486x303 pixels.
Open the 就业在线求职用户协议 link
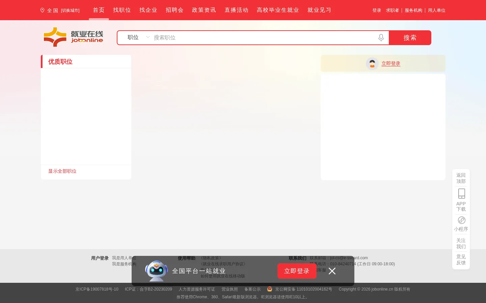223,264
